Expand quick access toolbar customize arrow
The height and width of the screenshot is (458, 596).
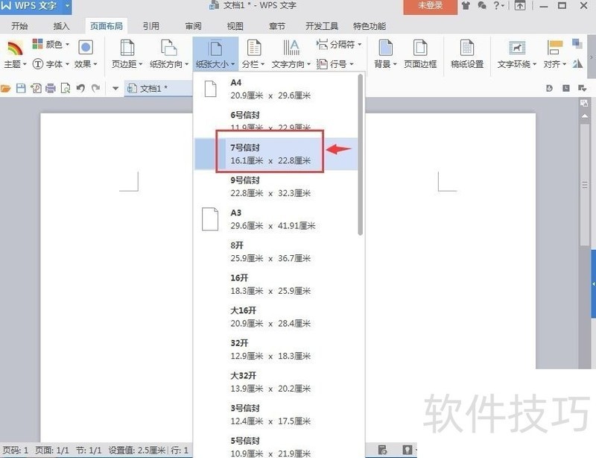[x=115, y=89]
